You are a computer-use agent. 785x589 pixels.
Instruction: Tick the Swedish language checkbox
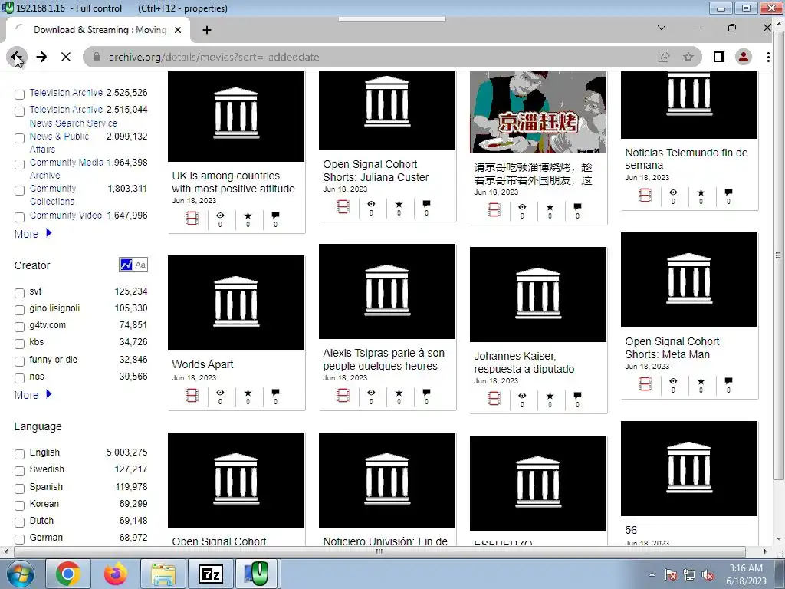click(19, 472)
